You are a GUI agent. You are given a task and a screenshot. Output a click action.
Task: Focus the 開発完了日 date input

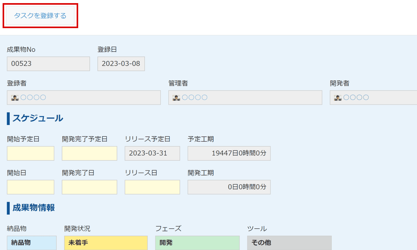pyautogui.click(x=89, y=187)
